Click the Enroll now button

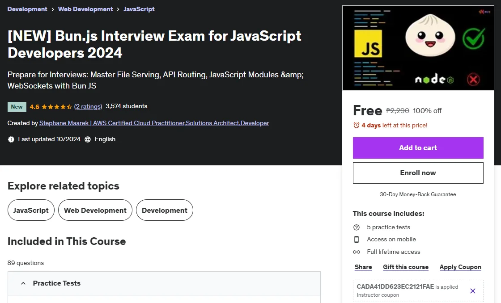pos(418,173)
